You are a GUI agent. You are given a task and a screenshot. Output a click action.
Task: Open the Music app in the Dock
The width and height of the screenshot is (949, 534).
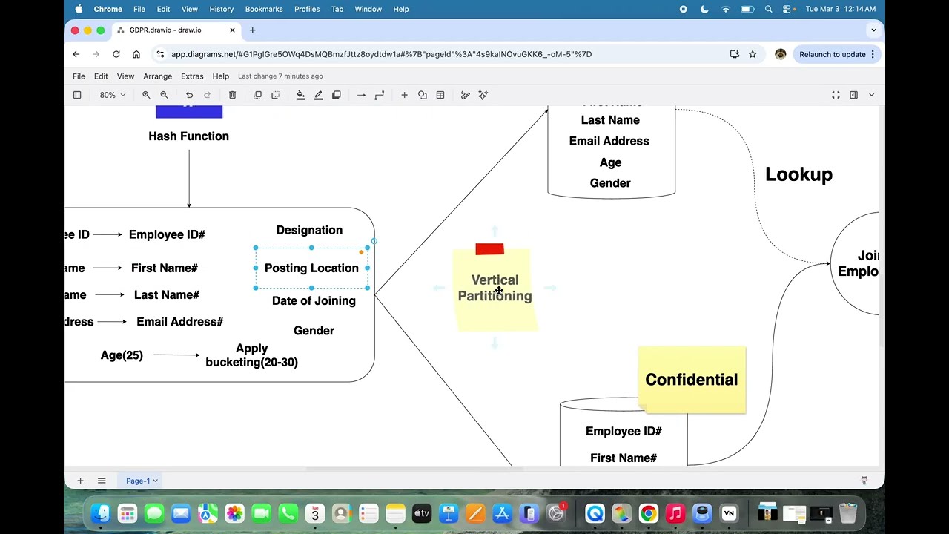(x=675, y=513)
